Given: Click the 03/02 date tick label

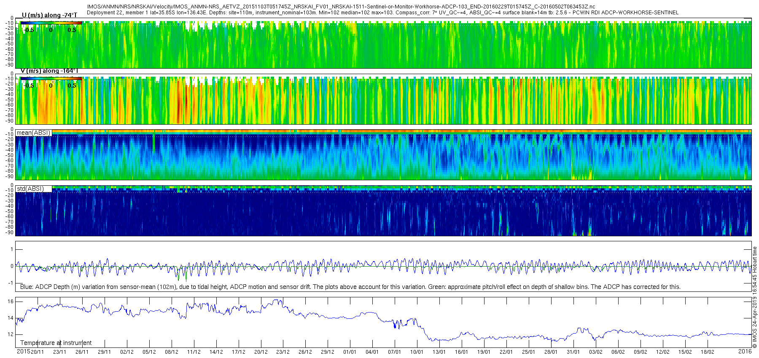Looking at the screenshot, I should tap(595, 352).
